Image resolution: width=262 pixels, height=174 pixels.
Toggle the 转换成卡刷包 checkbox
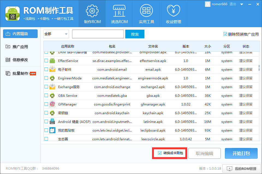point(160,153)
